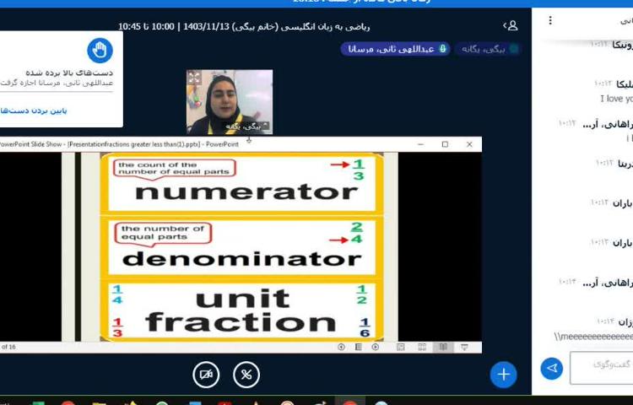The height and width of the screenshot is (405, 633).
Task: Close the PowerPoint Slide Show window
Action: [469, 144]
